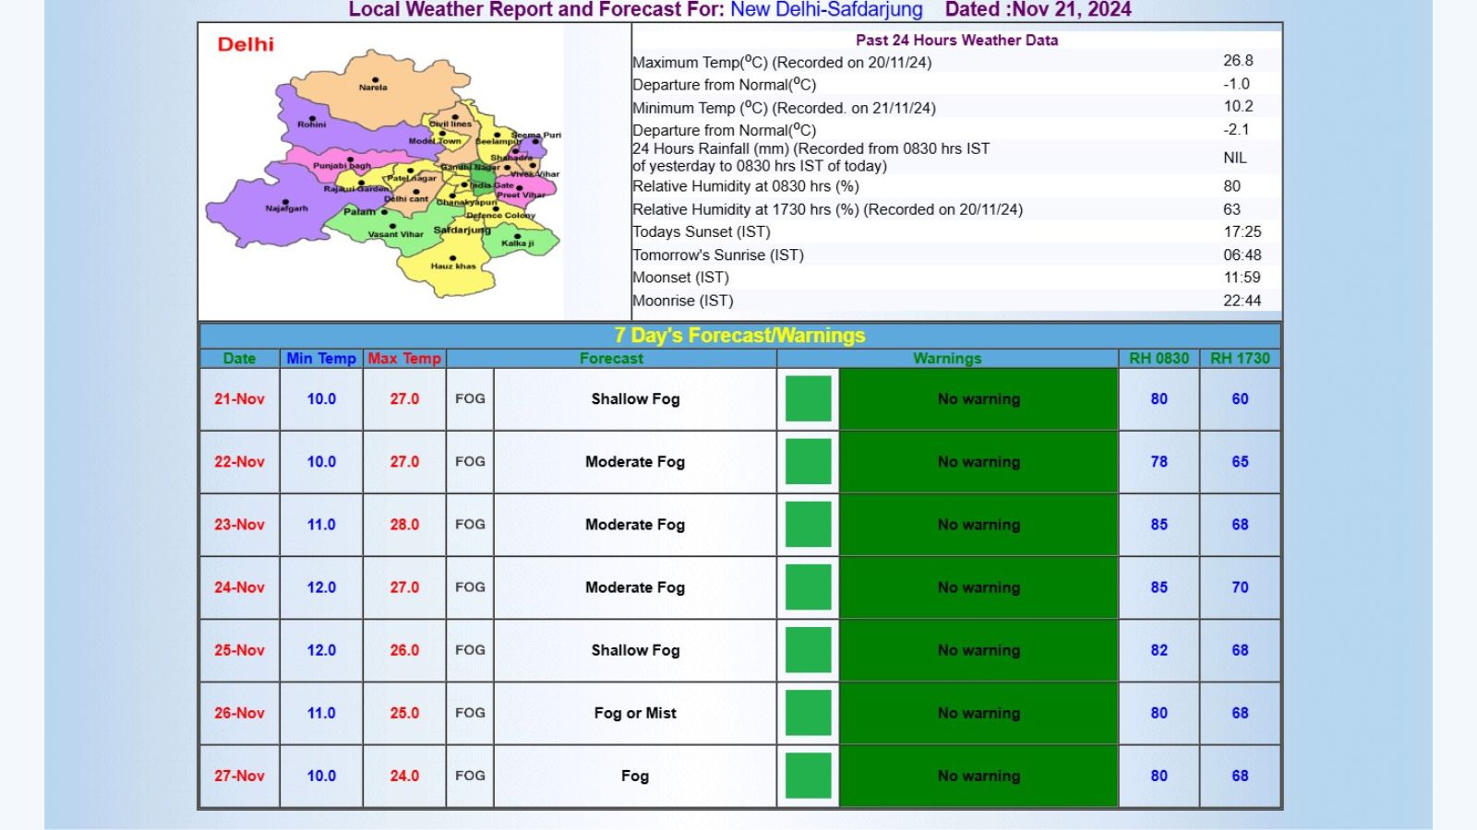1477x830 pixels.
Task: Select the 21-Nov date cell
Action: (x=239, y=399)
